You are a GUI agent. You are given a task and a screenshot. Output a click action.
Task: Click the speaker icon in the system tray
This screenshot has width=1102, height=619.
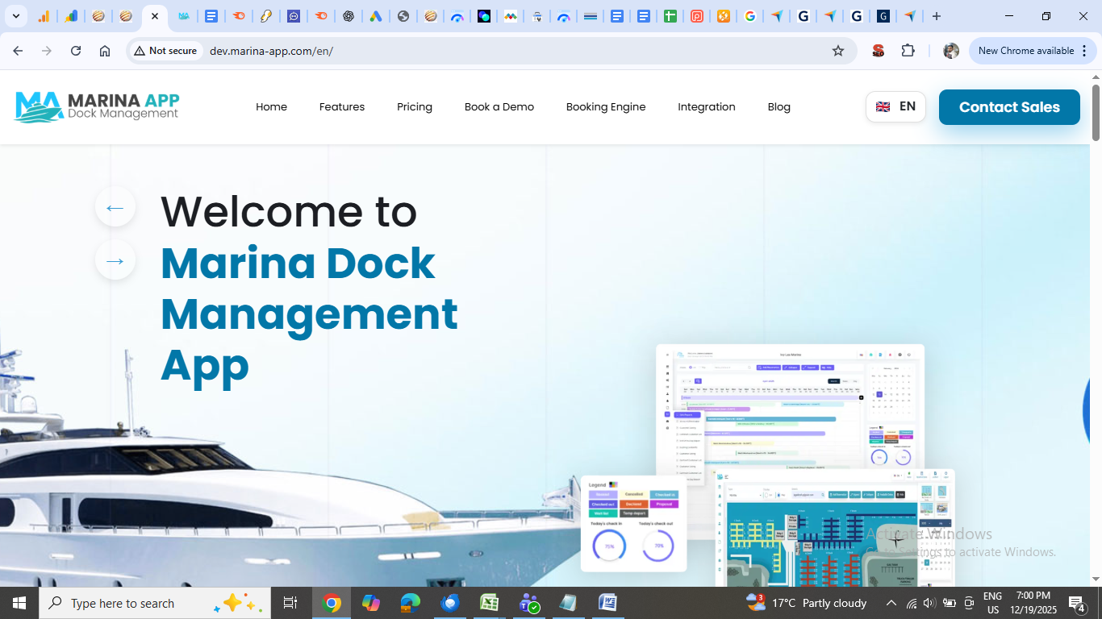coord(929,602)
